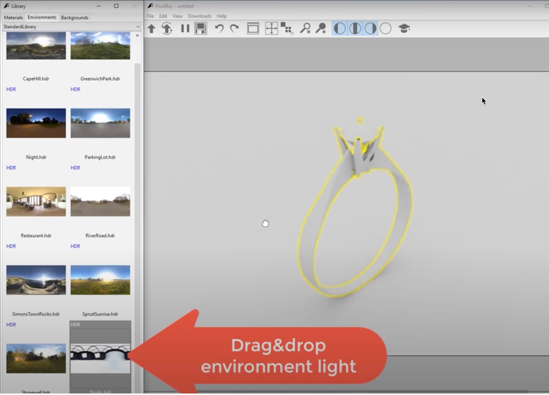Image resolution: width=549 pixels, height=395 pixels.
Task: Click the HDR tag under CapeHill.hdr
Action: click(x=11, y=89)
